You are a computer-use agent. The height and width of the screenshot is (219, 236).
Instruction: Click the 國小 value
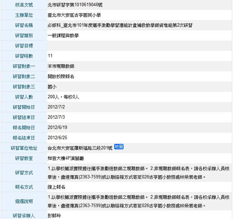click(52, 87)
